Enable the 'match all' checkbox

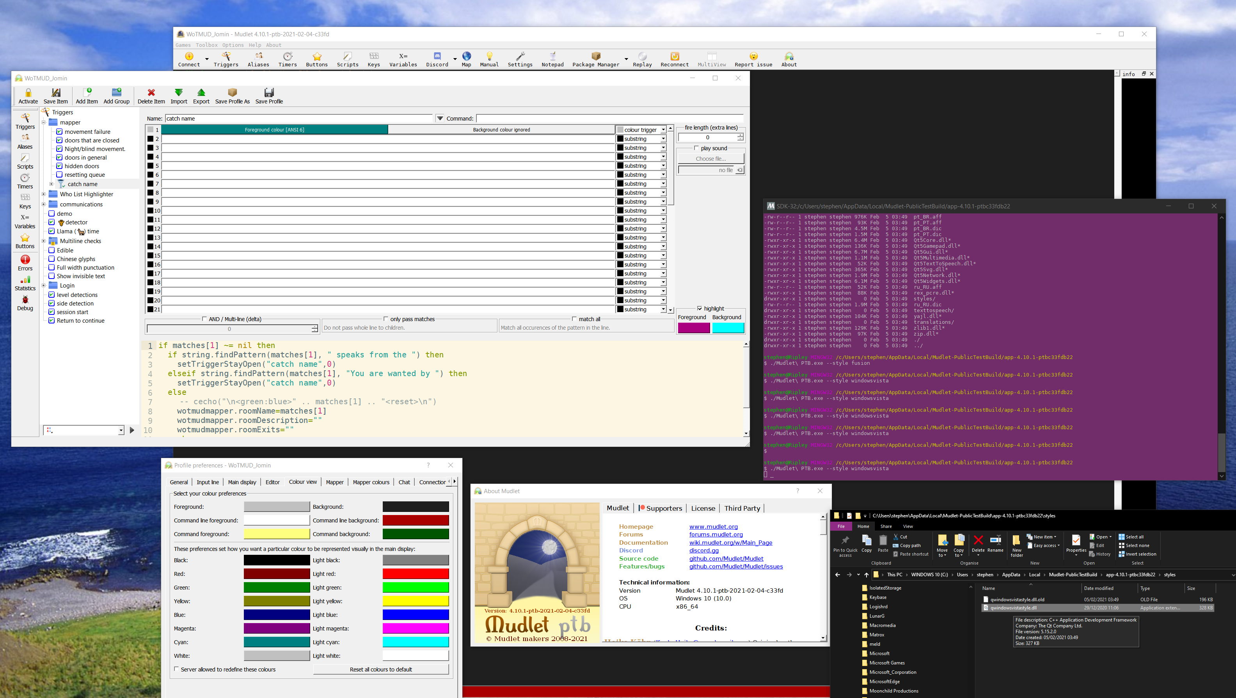click(574, 319)
